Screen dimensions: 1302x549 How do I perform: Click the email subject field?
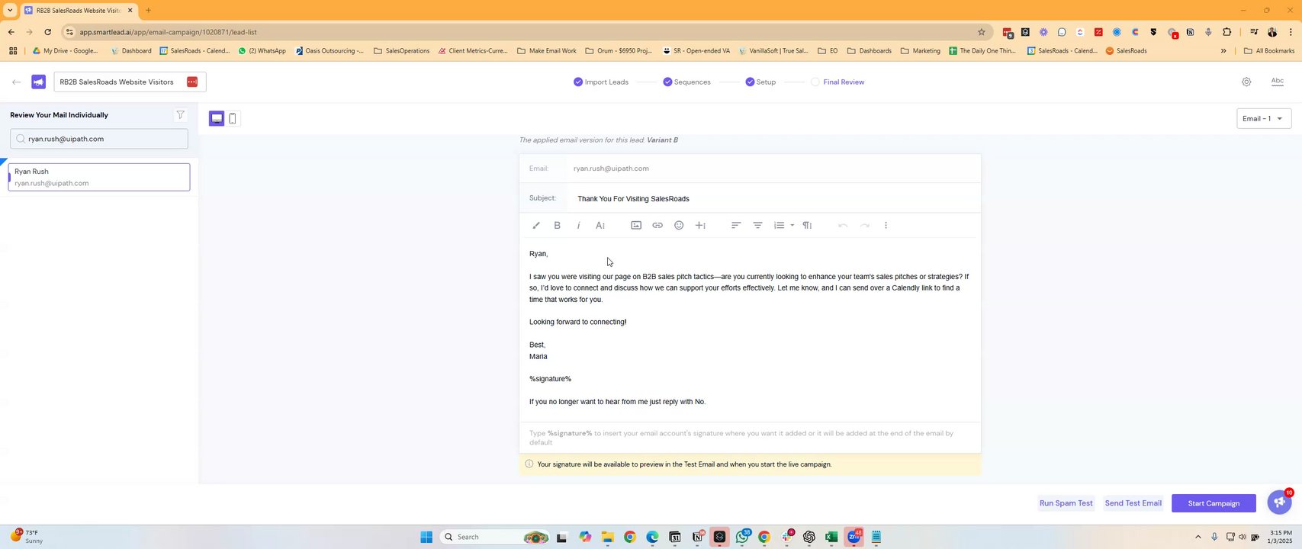click(774, 199)
